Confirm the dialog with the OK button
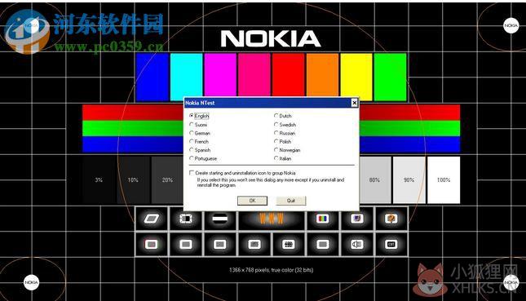 [252, 201]
